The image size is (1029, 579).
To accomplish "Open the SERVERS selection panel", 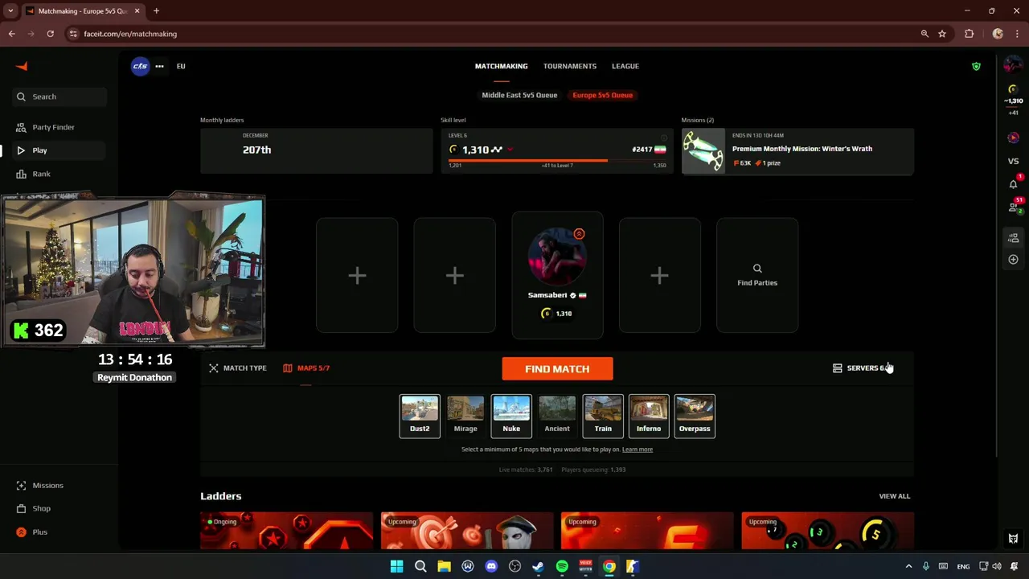I will click(x=862, y=368).
